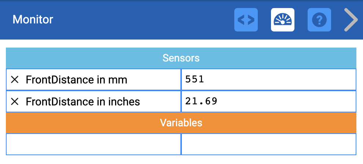
Task: Click the divider between the empty Variables cells
Action: point(181,144)
